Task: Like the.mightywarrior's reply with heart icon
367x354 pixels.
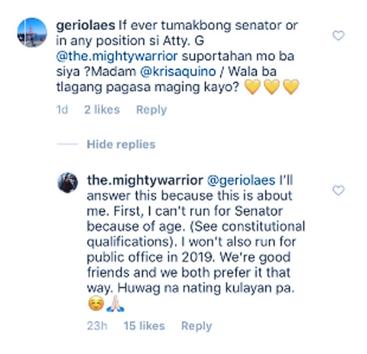Action: [x=338, y=191]
